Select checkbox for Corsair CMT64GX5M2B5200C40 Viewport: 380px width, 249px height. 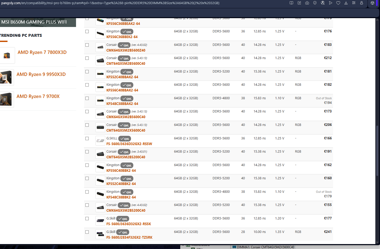[87, 152]
